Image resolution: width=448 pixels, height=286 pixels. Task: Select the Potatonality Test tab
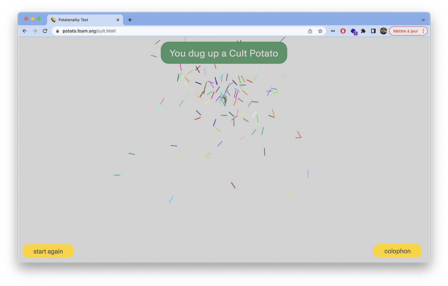pos(85,20)
